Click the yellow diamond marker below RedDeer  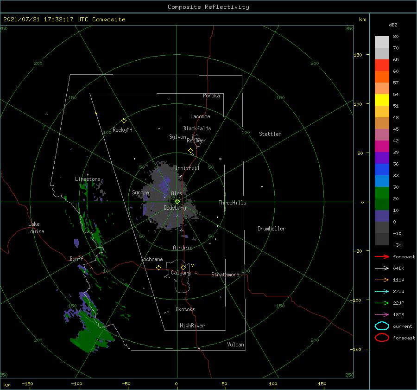(190, 151)
